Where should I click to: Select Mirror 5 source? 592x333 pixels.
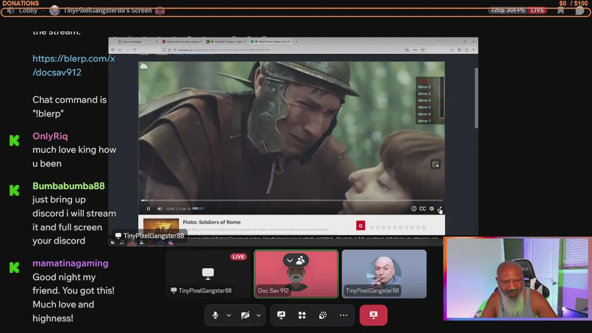point(424,107)
